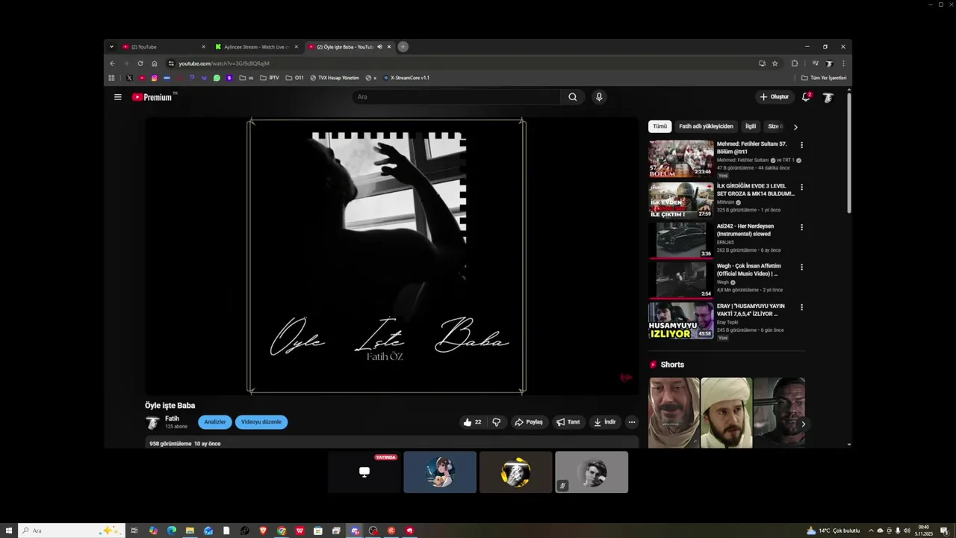
Task: Open tab search chevron dropdown
Action: click(x=111, y=47)
